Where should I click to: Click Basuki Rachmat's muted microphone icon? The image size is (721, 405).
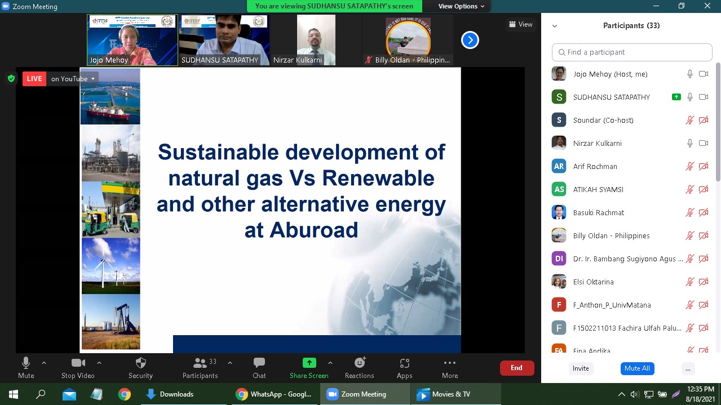pos(689,212)
